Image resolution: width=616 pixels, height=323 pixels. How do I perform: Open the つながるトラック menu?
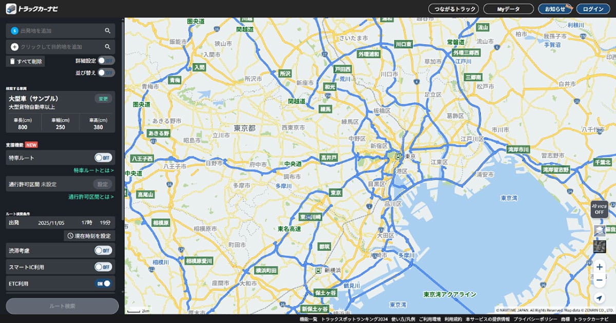pos(453,8)
